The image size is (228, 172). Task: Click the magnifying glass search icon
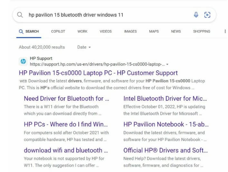point(20,15)
